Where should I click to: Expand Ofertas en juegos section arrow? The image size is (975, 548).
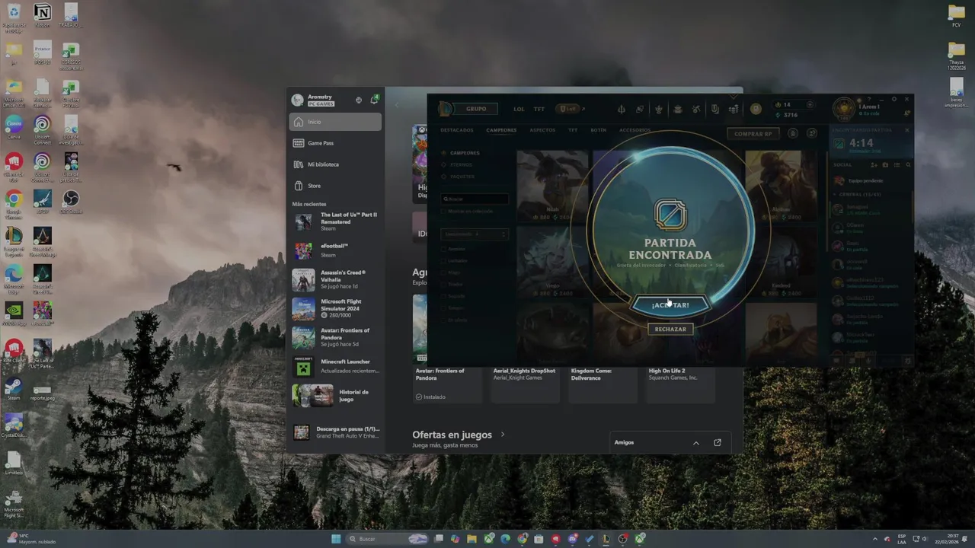coord(503,435)
